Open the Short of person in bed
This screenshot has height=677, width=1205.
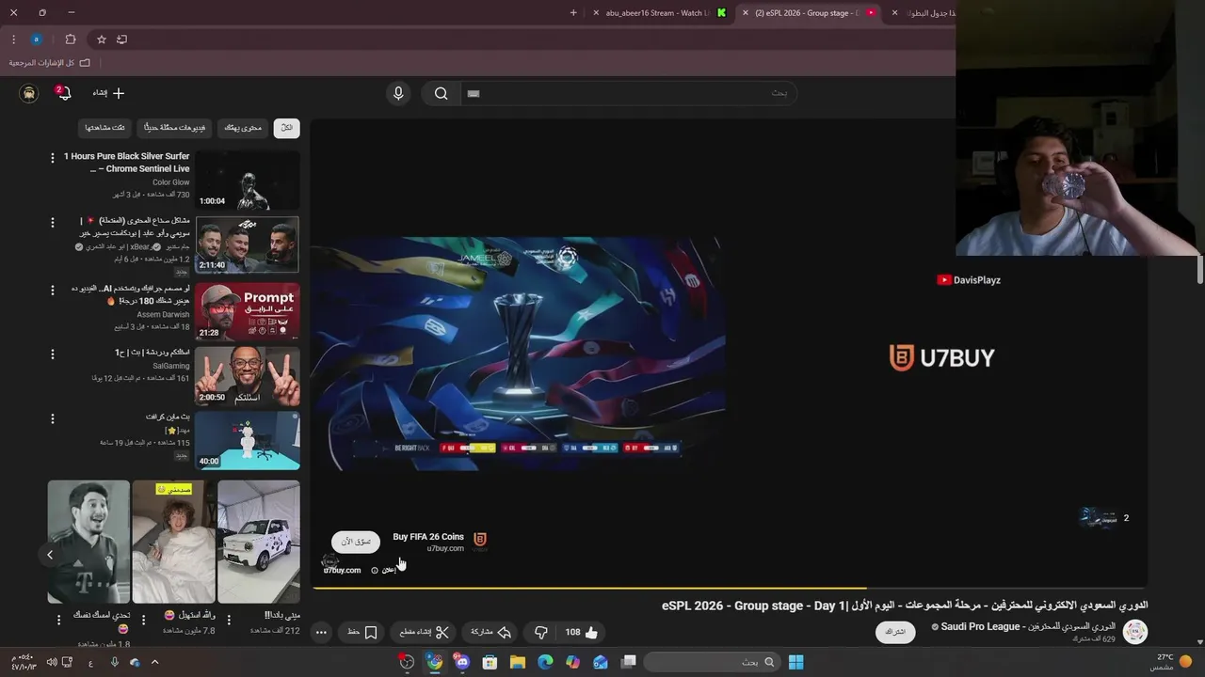(x=173, y=542)
